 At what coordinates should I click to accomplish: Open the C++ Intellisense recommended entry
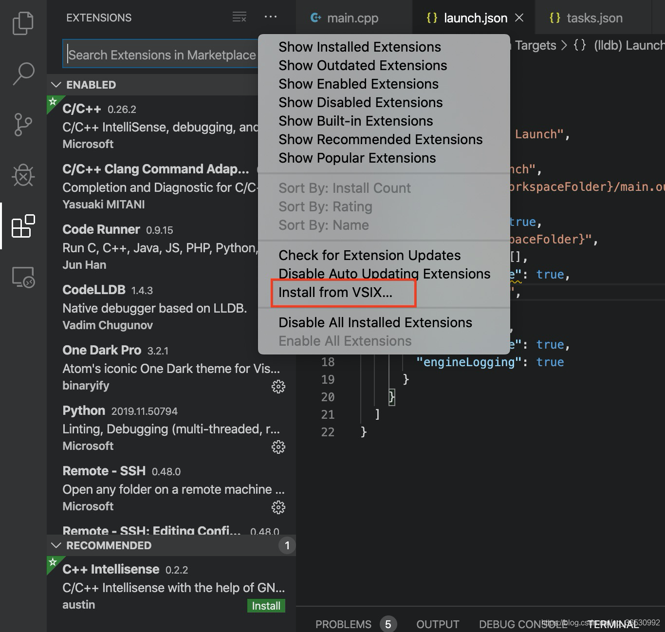[171, 587]
